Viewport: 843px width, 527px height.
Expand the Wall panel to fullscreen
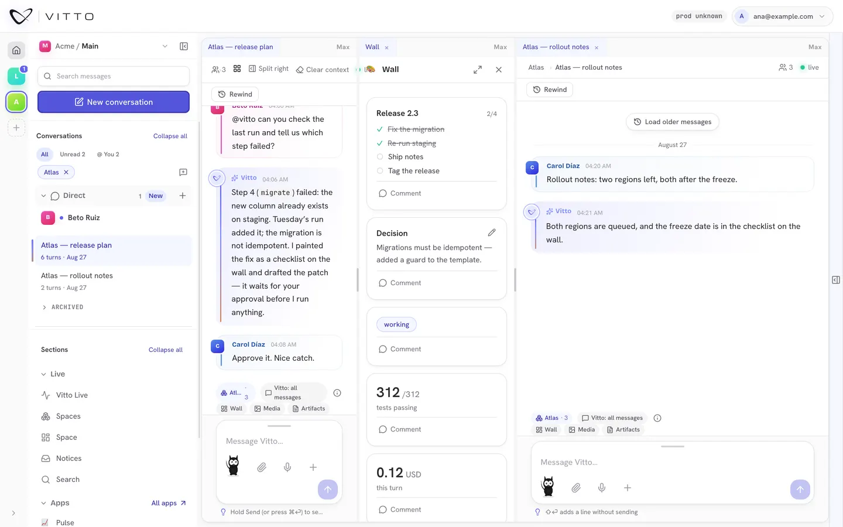(478, 70)
